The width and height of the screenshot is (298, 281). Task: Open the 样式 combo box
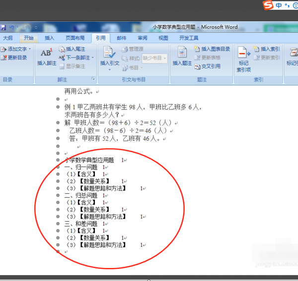click(154, 58)
